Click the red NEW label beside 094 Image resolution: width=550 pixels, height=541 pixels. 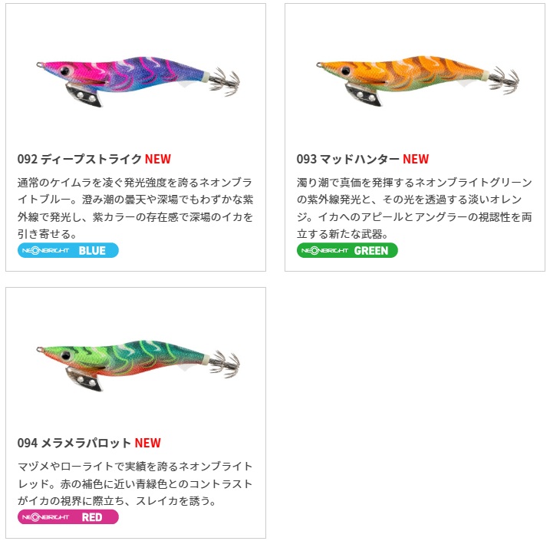pos(148,443)
